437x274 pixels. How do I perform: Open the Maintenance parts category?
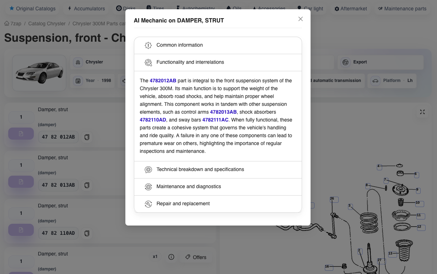click(x=402, y=9)
